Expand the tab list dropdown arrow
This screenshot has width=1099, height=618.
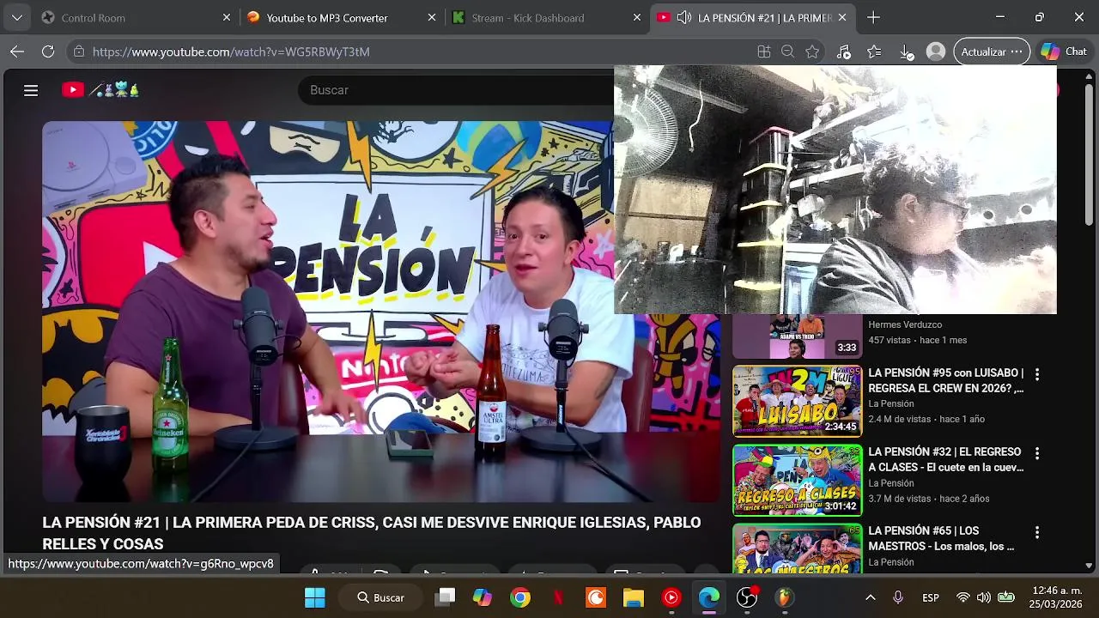pyautogui.click(x=17, y=17)
